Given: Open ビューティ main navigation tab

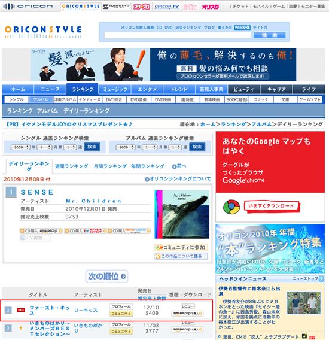Looking at the screenshot, I should (244, 89).
